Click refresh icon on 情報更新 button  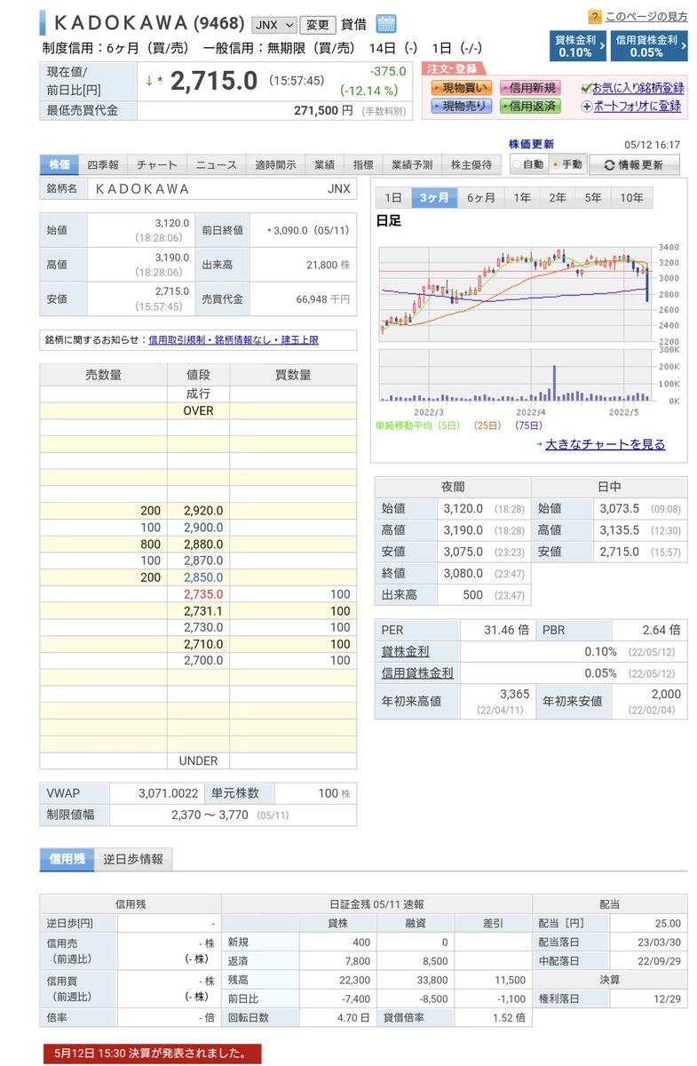pos(608,165)
